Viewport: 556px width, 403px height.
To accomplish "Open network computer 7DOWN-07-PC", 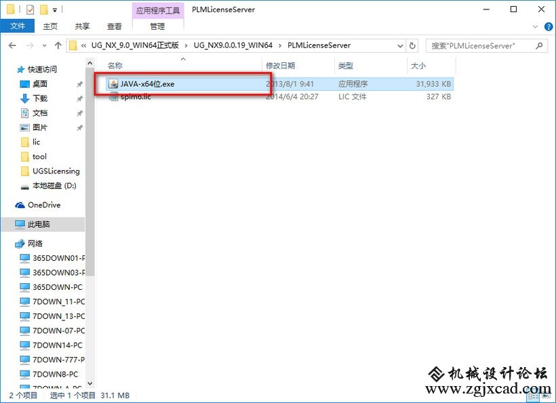I will tap(58, 331).
